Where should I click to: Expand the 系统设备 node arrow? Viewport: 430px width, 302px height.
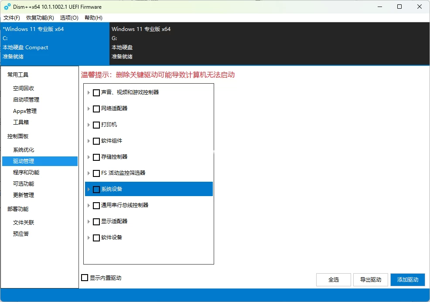tap(89, 190)
